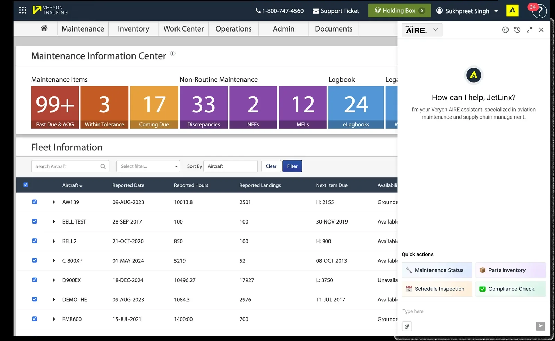
Task: Click the blue Filter button
Action: pyautogui.click(x=292, y=166)
